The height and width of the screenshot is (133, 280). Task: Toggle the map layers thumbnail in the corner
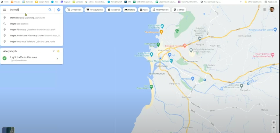[8, 130]
